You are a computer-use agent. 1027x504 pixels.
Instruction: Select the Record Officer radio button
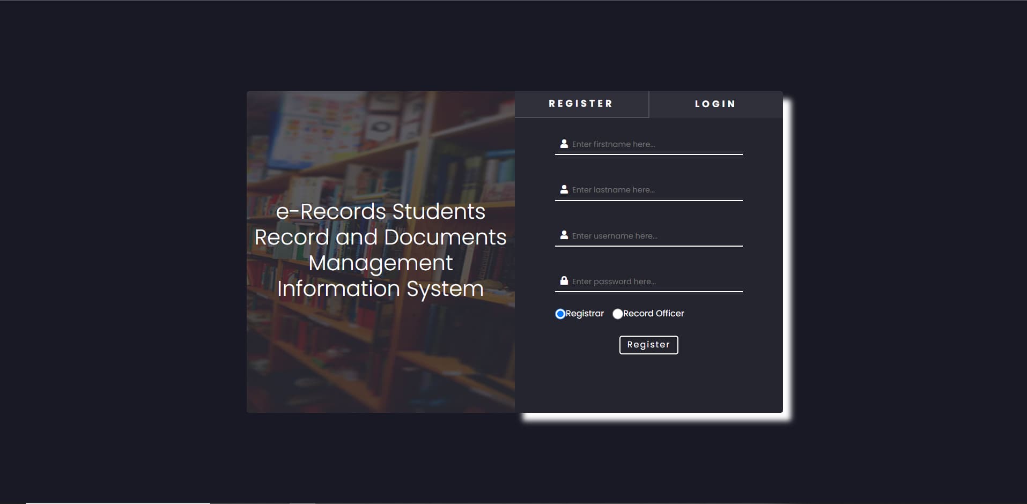coord(617,314)
